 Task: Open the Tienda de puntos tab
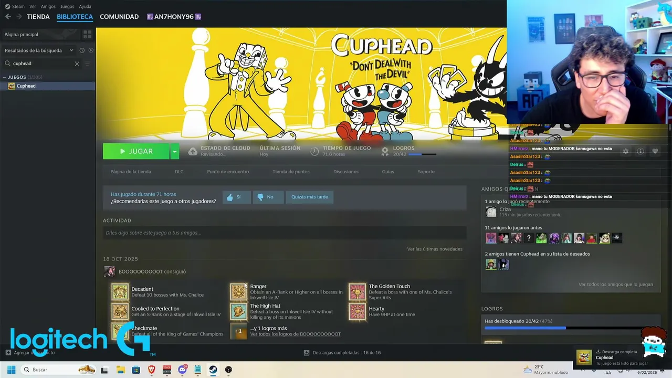point(291,172)
